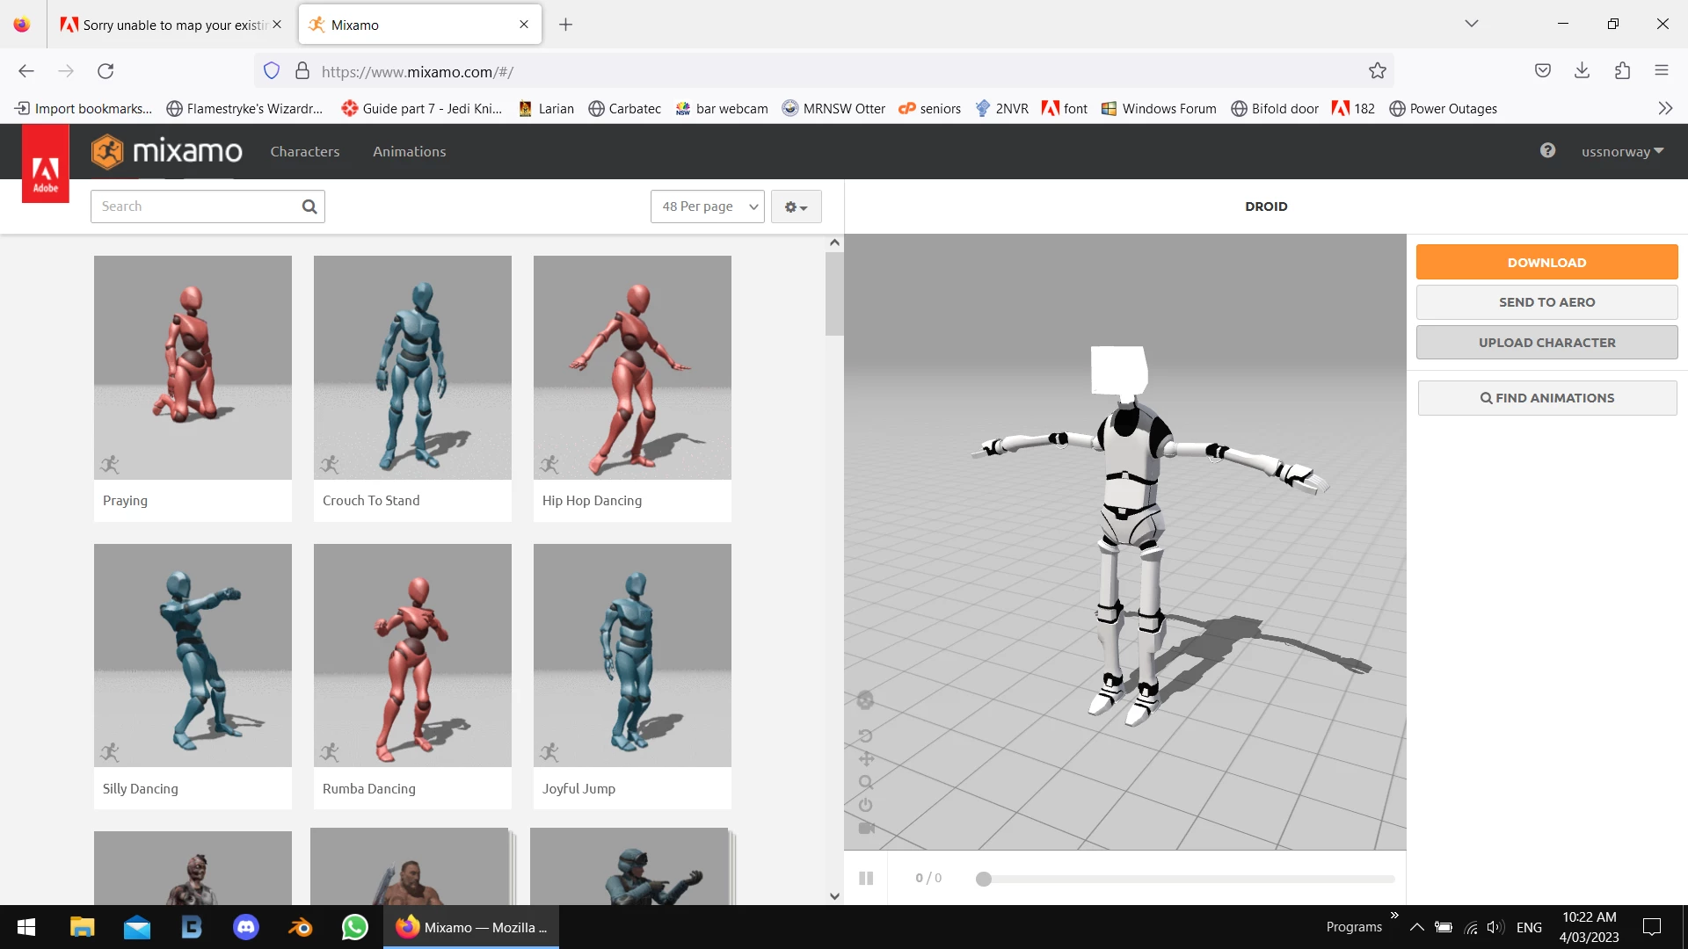
Task: Click the pan view arrows icon
Action: [866, 758]
